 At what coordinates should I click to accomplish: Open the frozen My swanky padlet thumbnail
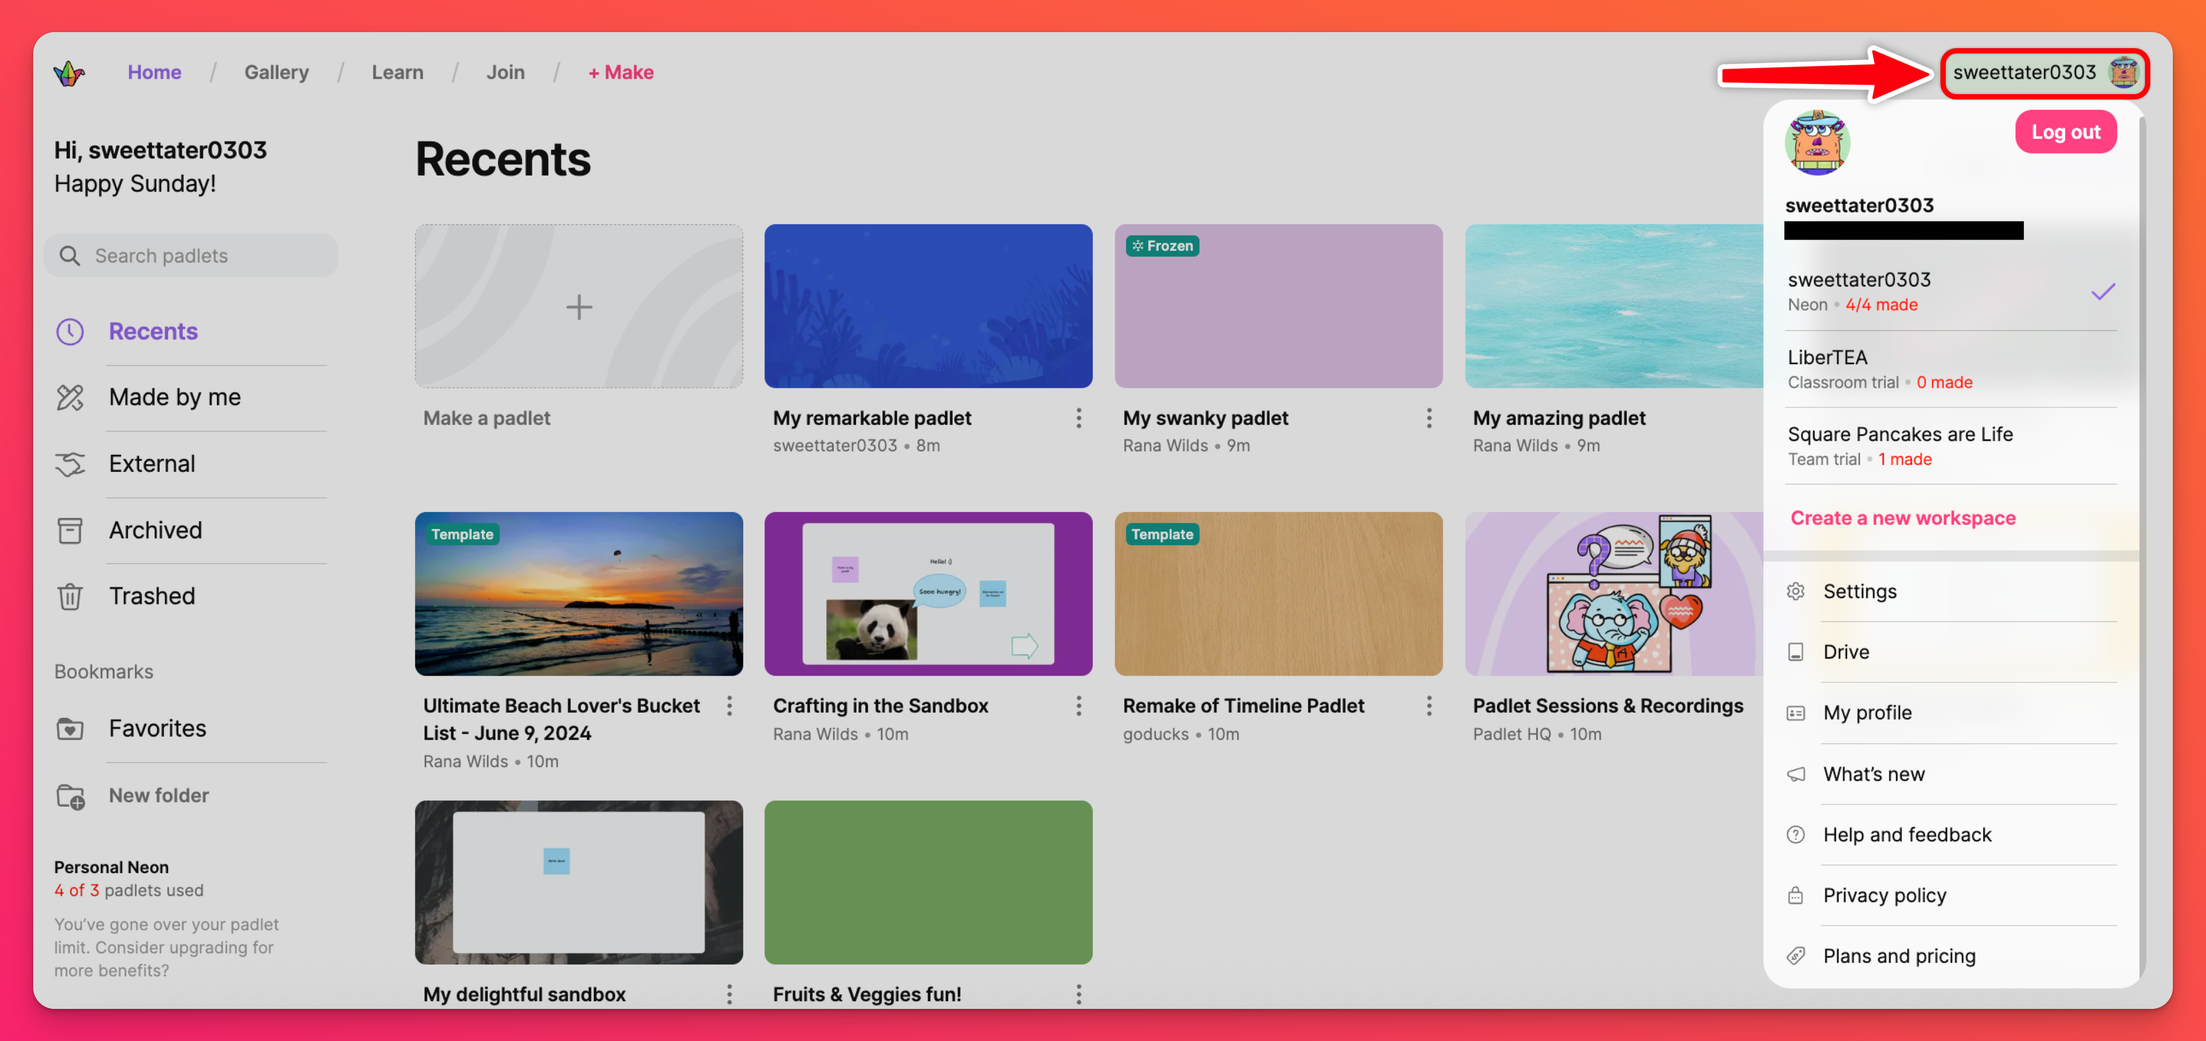[1279, 306]
